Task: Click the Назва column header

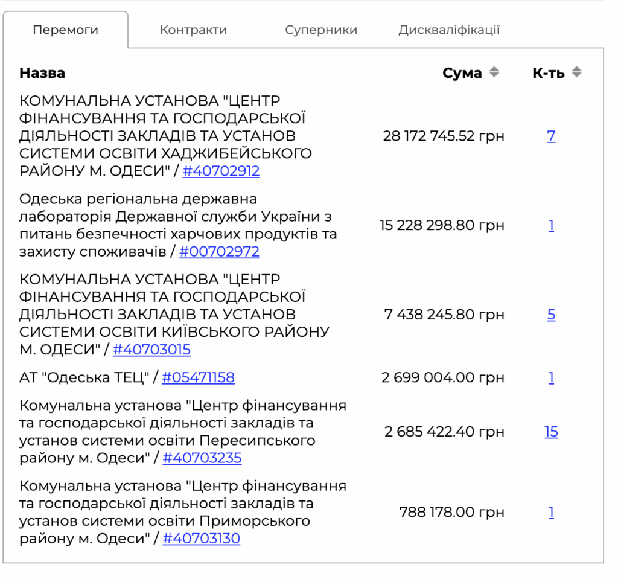Action: click(x=42, y=73)
